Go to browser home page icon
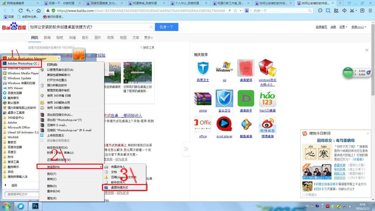 [38, 11]
